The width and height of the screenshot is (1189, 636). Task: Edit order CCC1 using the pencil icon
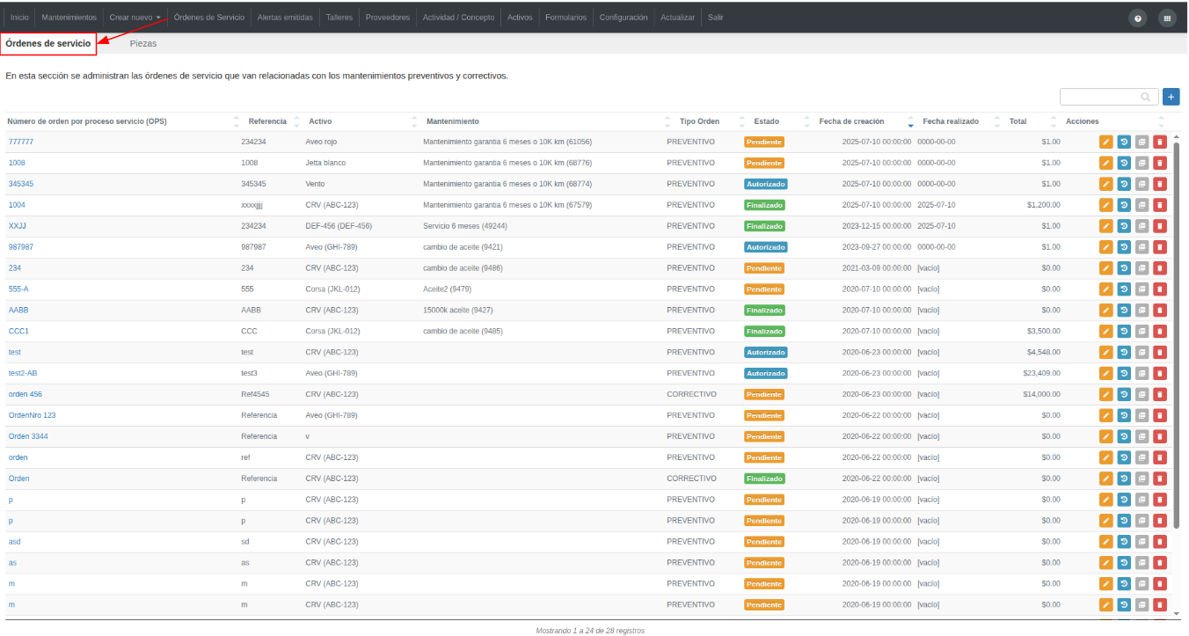(x=1106, y=332)
